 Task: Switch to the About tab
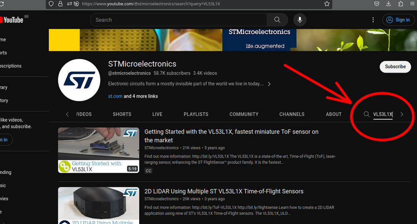tap(333, 114)
